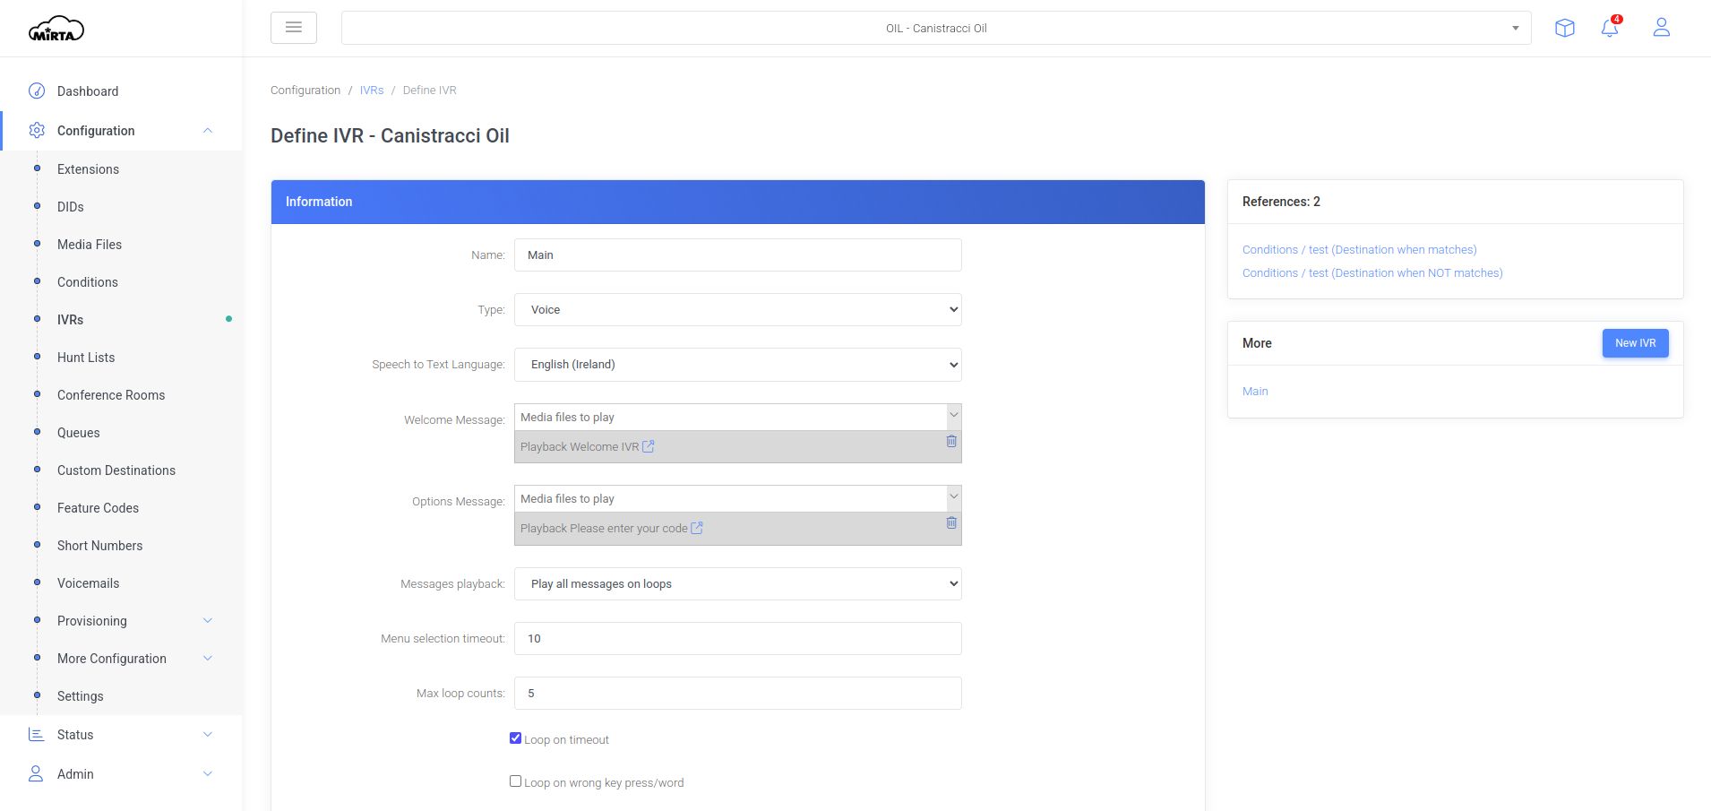The height and width of the screenshot is (811, 1711).
Task: Click the IVRs breadcrumb link
Action: pos(372,91)
